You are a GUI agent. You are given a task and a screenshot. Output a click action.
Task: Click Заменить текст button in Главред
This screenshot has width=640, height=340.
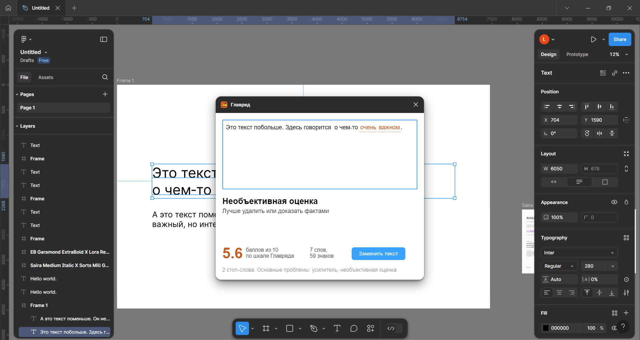pos(378,254)
